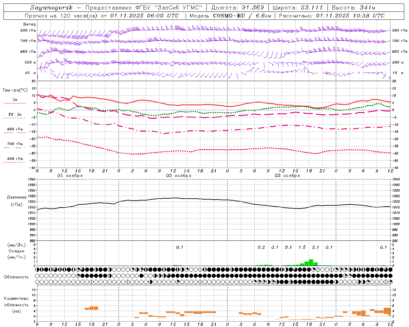Click the (мм/1ч.) precipitation unit label
This screenshot has height=327, width=409.
16,257
